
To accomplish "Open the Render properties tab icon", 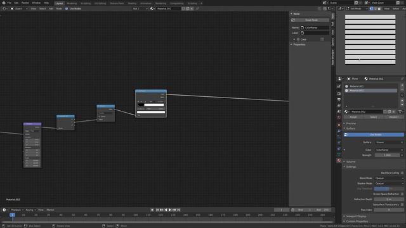I will [339, 94].
